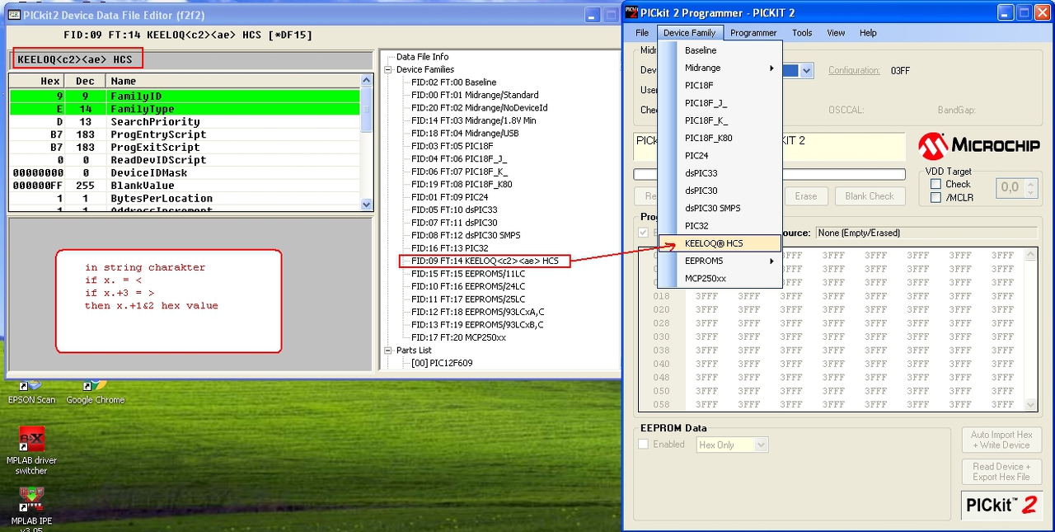Select PIC24 in the Device Family menu
The height and width of the screenshot is (532, 1055).
coord(720,155)
